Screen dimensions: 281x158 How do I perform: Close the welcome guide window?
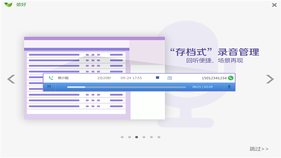point(274,5)
